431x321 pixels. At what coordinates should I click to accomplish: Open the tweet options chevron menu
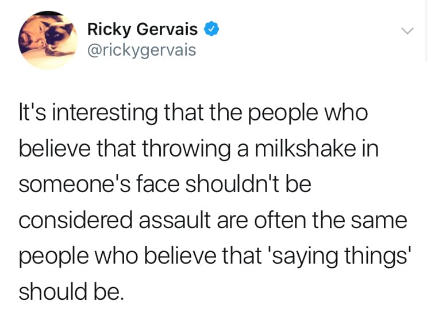[x=407, y=30]
